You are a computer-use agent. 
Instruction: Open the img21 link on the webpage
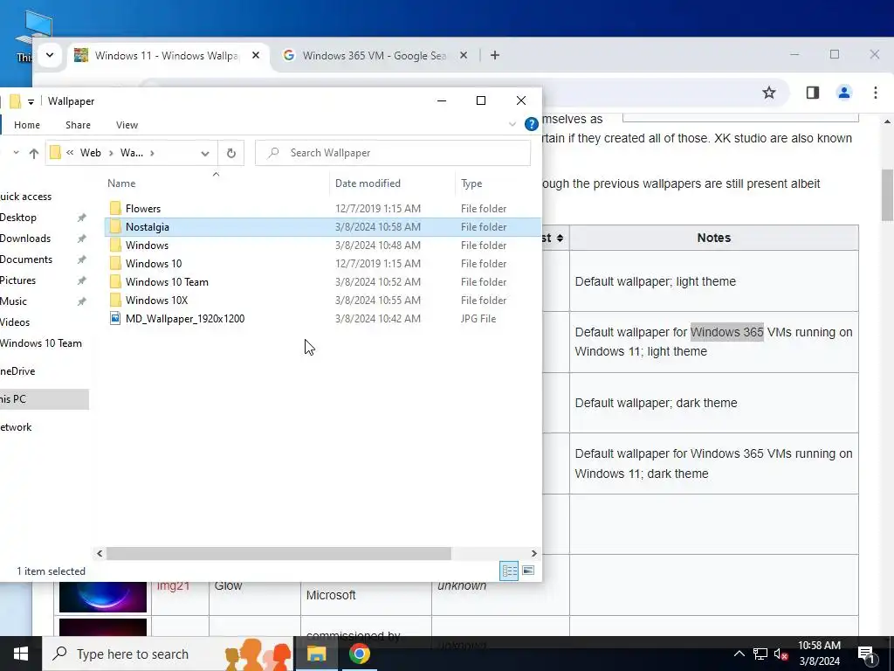[173, 586]
